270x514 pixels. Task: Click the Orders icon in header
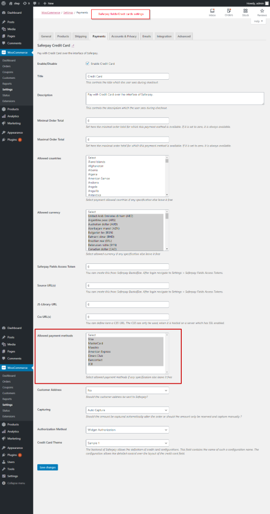click(x=229, y=12)
